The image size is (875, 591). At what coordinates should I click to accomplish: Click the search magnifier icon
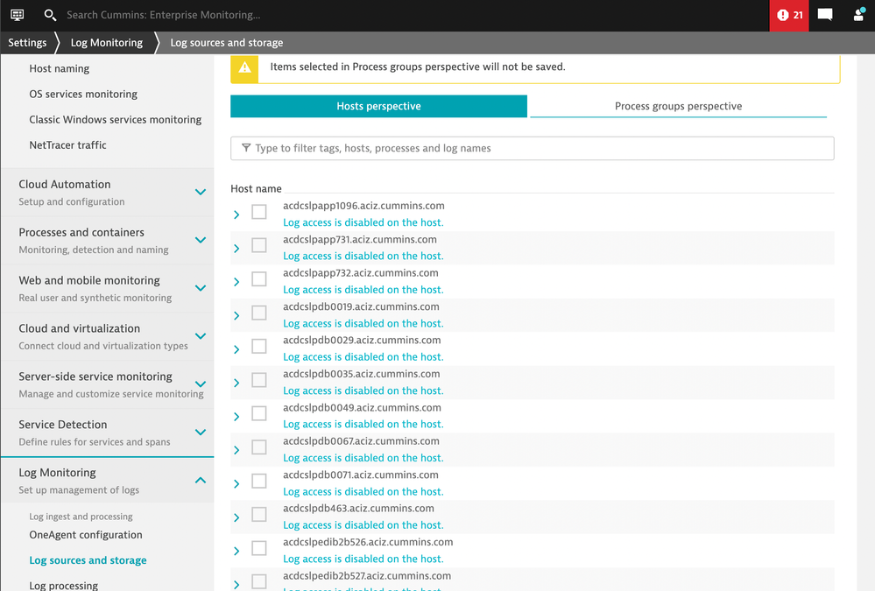[x=50, y=15]
